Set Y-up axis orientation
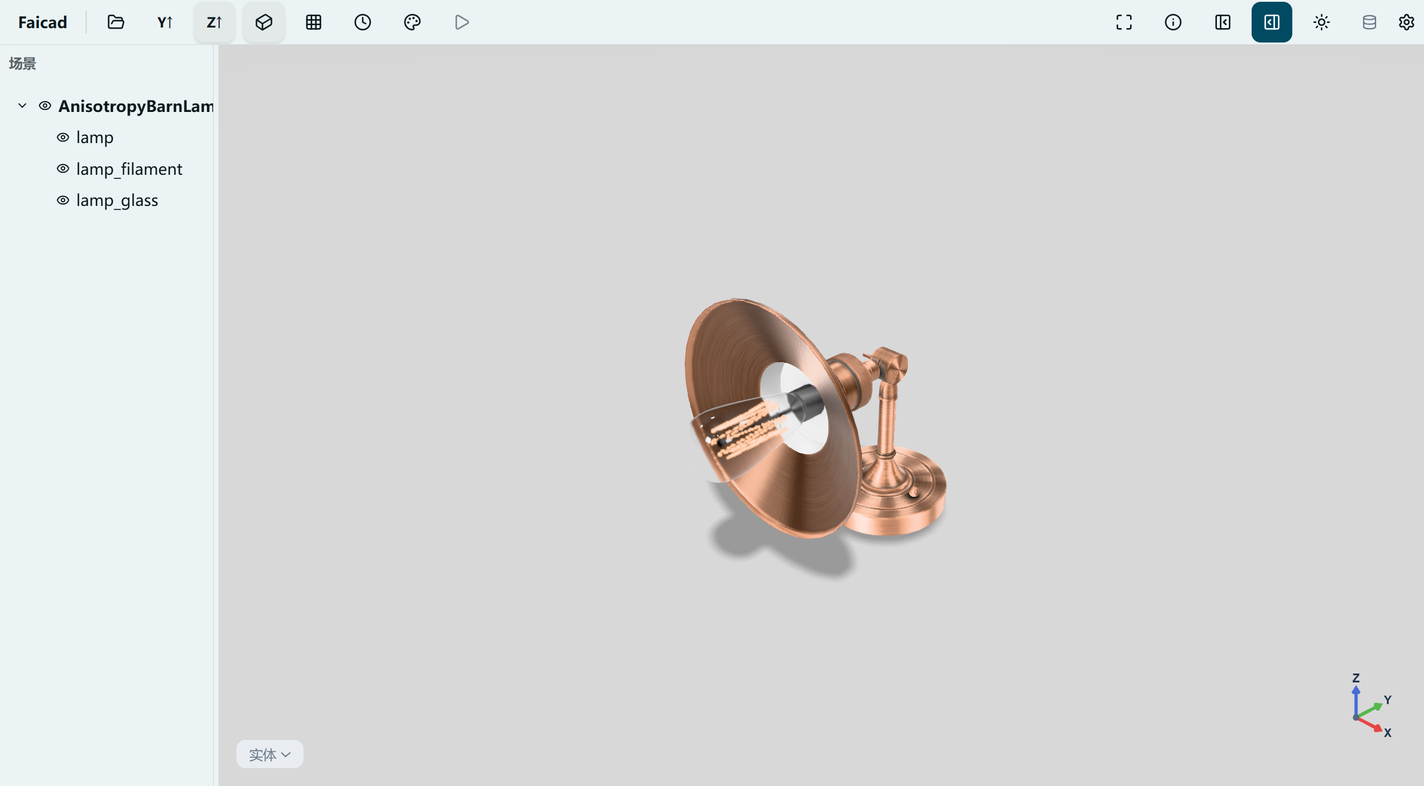This screenshot has height=786, width=1424. point(165,22)
